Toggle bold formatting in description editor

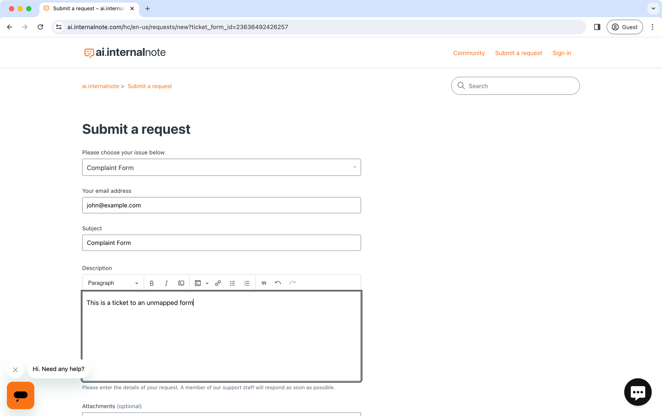point(152,283)
